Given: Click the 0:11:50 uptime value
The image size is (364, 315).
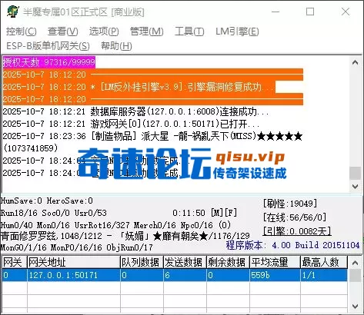Looking at the screenshot, I should (189, 213).
